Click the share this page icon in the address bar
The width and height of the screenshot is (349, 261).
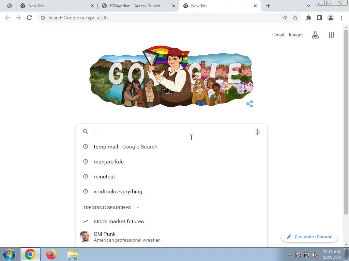tap(284, 18)
